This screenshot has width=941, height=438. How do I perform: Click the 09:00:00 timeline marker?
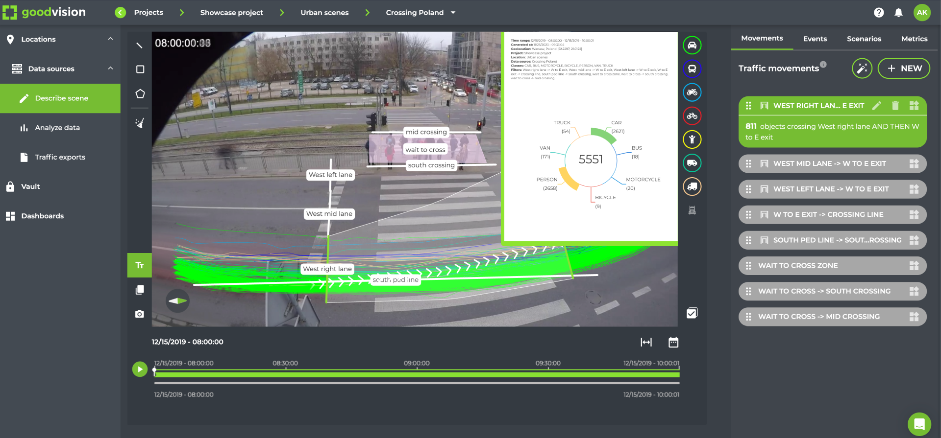click(x=417, y=363)
